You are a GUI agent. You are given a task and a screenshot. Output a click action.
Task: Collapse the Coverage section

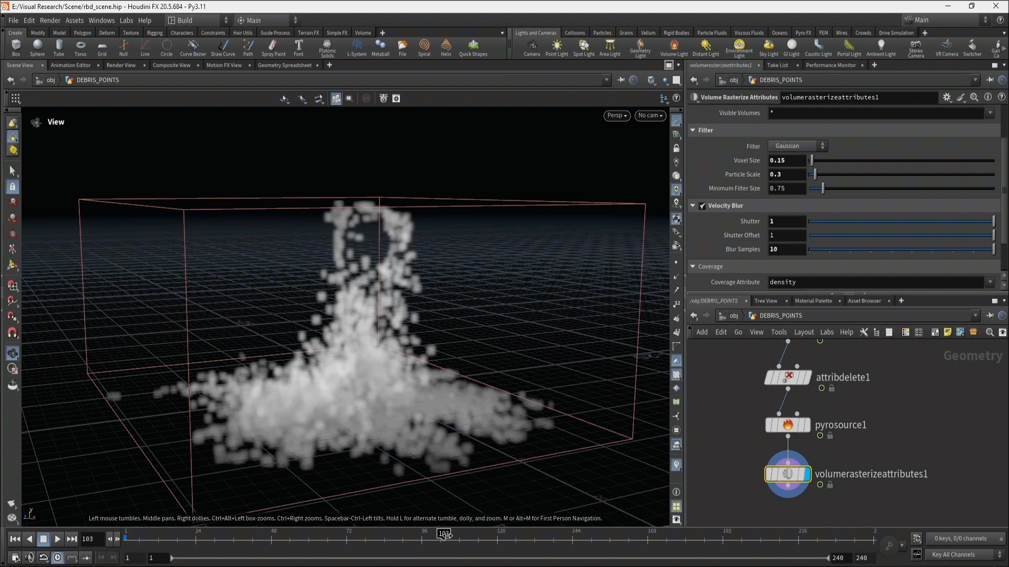pyautogui.click(x=693, y=267)
